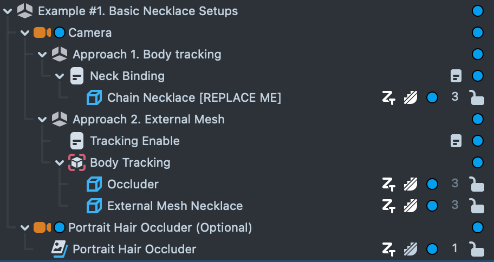
Task: Collapse the Approach 2. External Mesh group
Action: click(42, 119)
